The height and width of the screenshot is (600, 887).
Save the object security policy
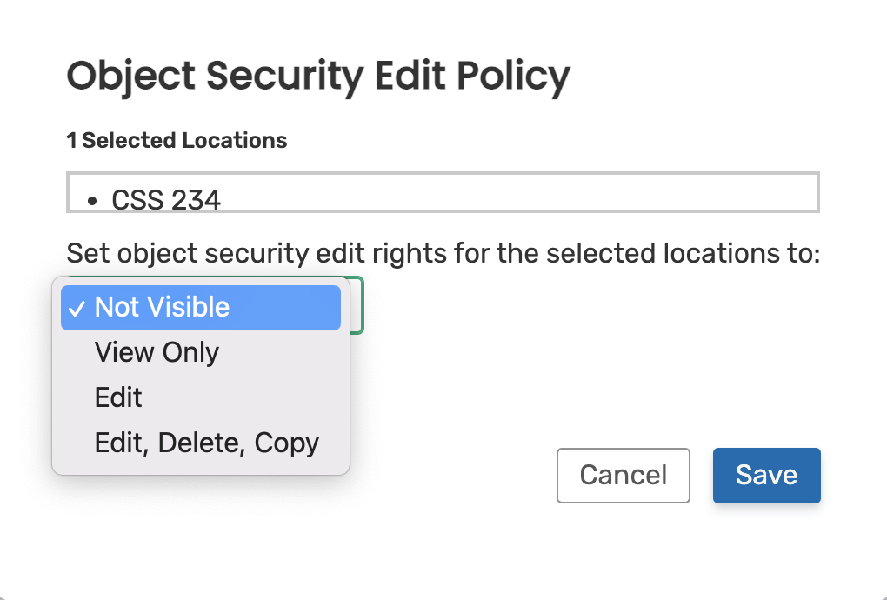tap(766, 476)
